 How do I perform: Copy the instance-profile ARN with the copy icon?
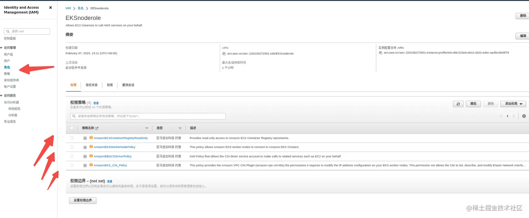[381, 53]
